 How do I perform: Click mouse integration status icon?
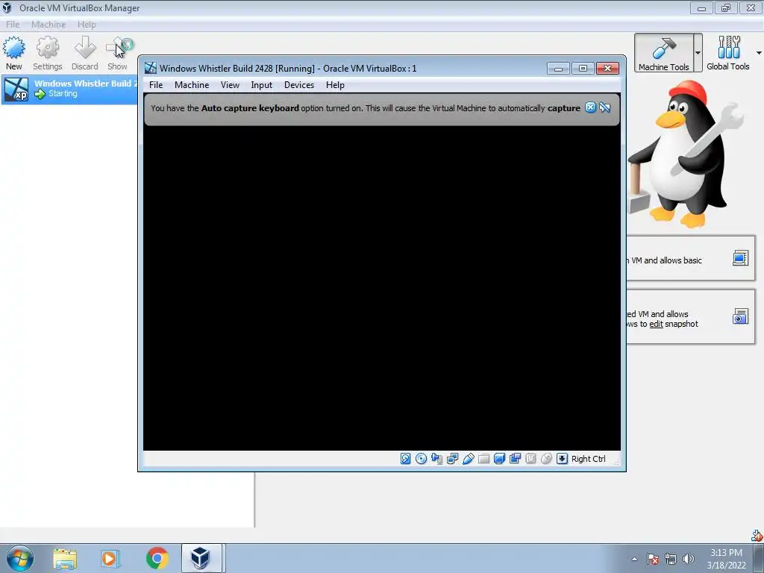(x=546, y=459)
